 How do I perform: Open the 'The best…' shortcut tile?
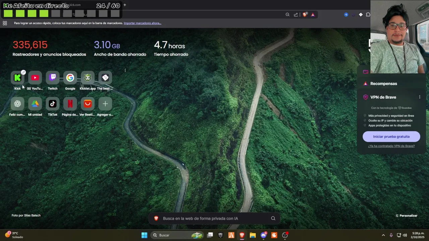tap(105, 78)
